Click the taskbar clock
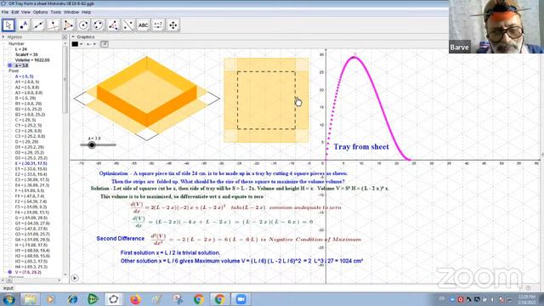The height and width of the screenshot is (306, 544). [x=527, y=299]
